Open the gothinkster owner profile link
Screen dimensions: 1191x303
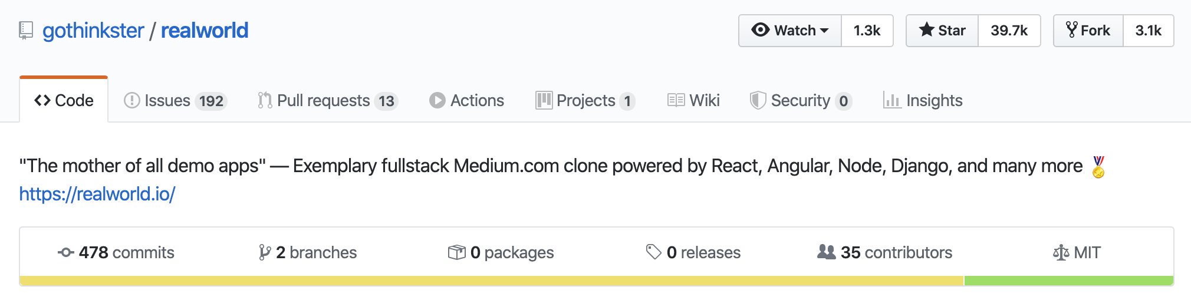coord(93,31)
